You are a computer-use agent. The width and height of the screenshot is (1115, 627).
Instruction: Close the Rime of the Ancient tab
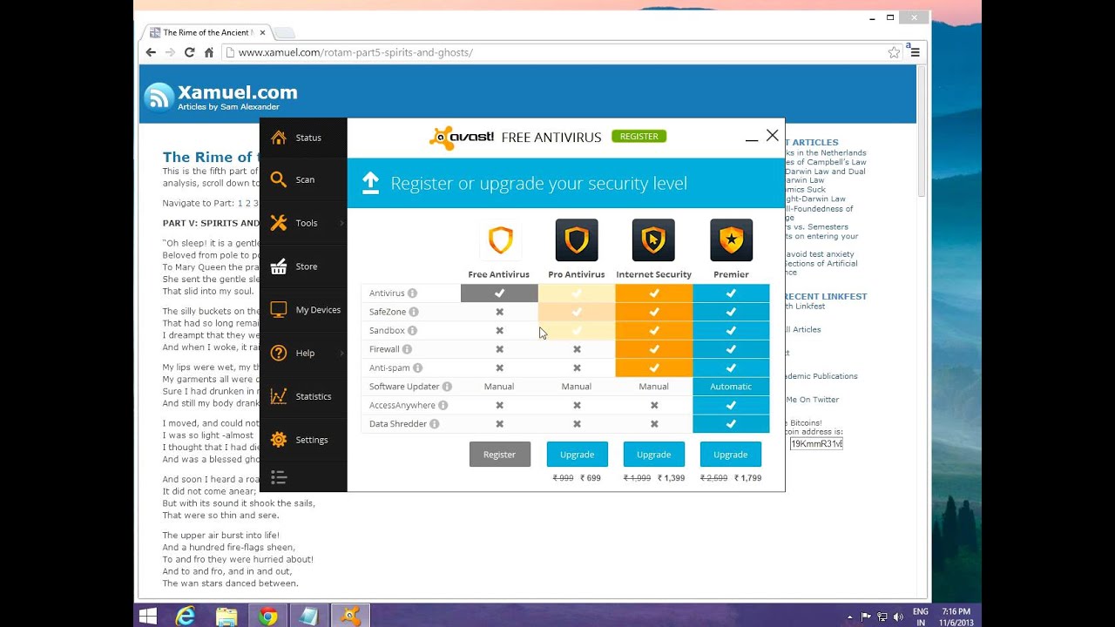tap(262, 32)
